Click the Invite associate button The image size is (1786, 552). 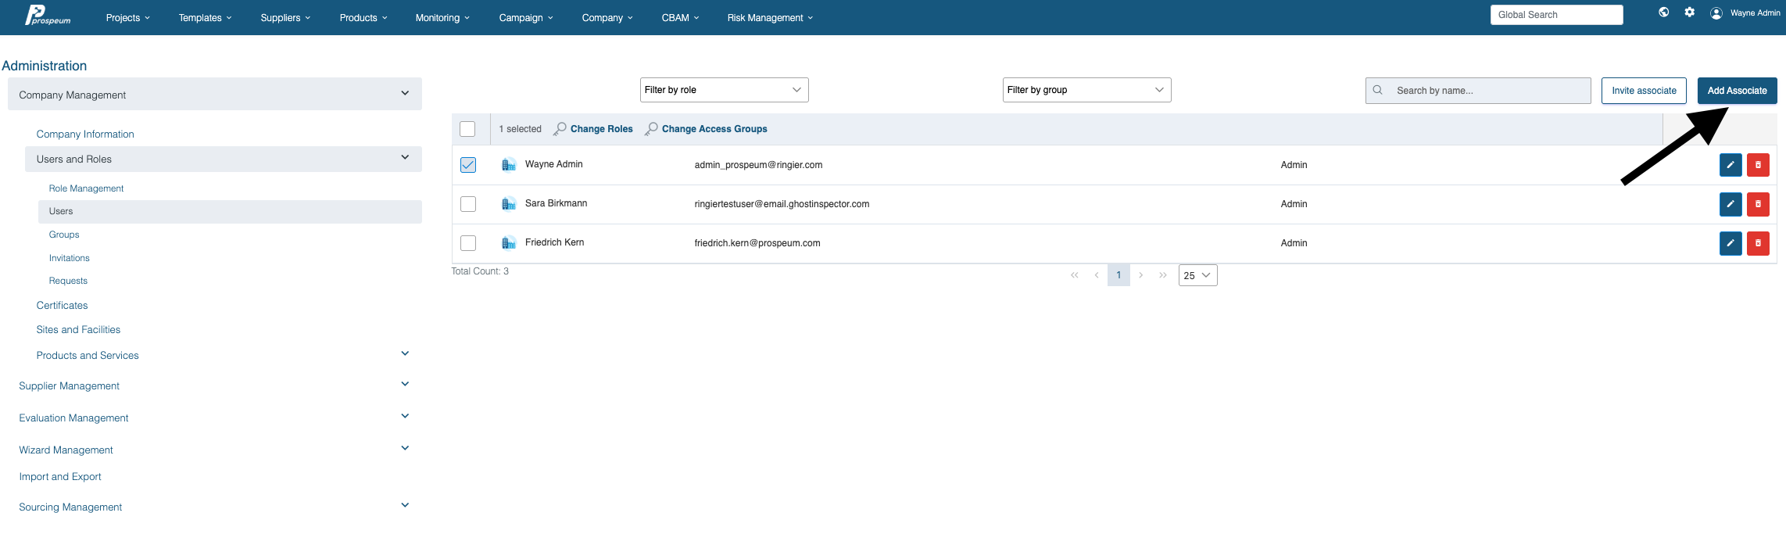click(x=1644, y=91)
